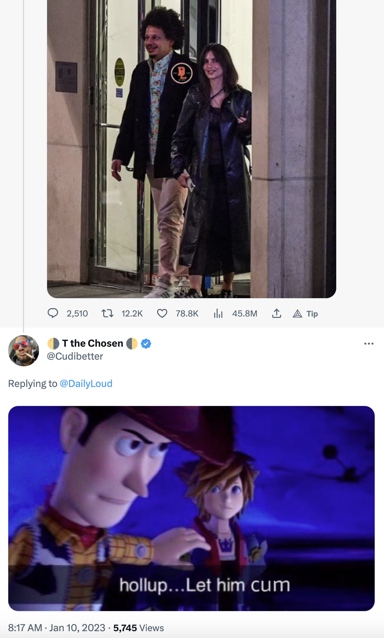Click the 5,745 Views count
The image size is (384, 638).
(x=138, y=628)
